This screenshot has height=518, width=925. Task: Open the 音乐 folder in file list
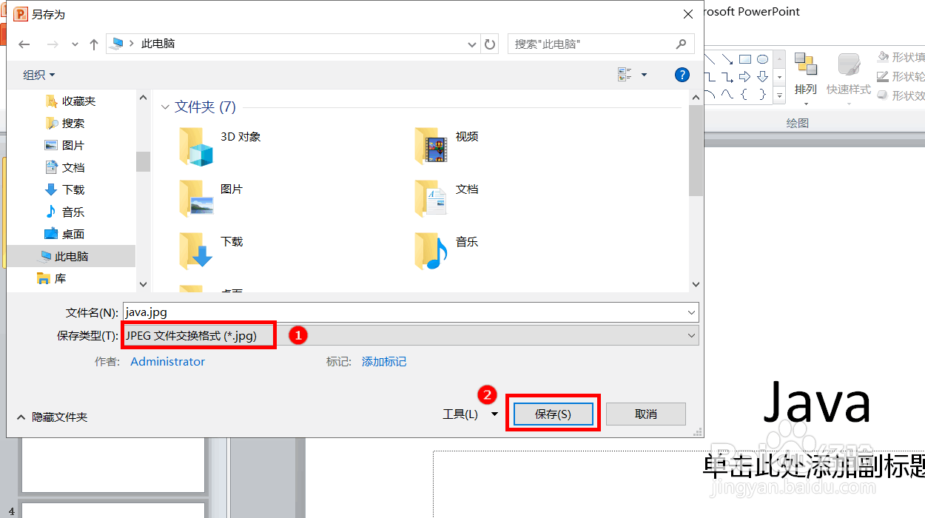pos(447,250)
